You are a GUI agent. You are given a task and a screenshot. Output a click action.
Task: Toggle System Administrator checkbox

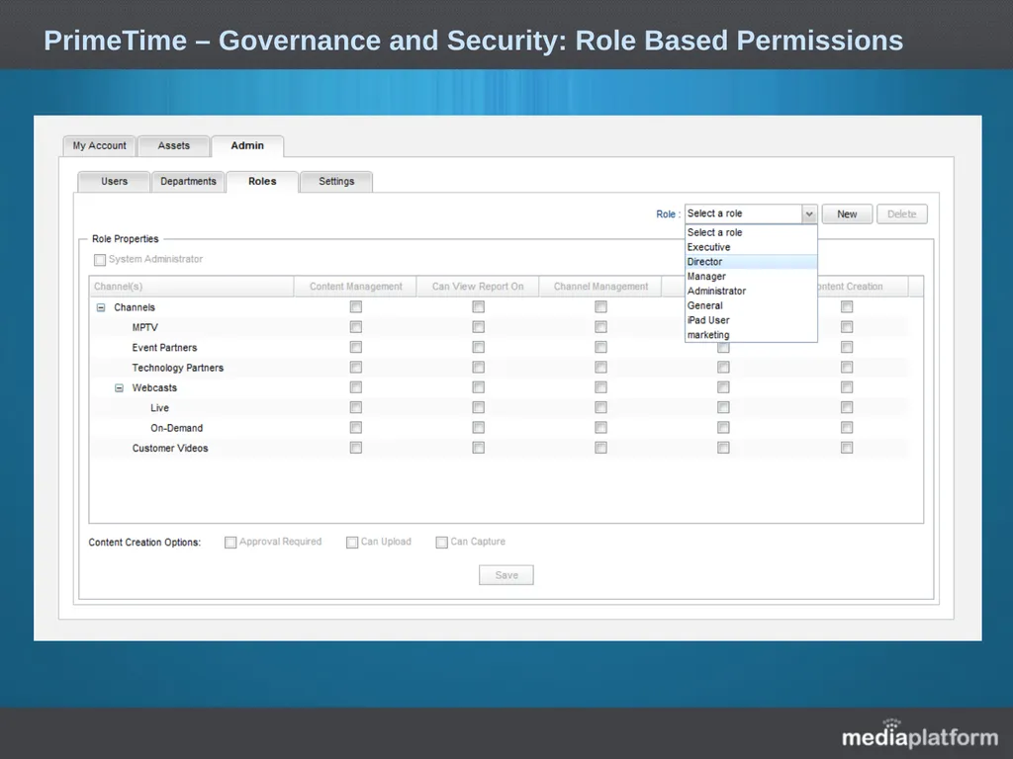100,260
